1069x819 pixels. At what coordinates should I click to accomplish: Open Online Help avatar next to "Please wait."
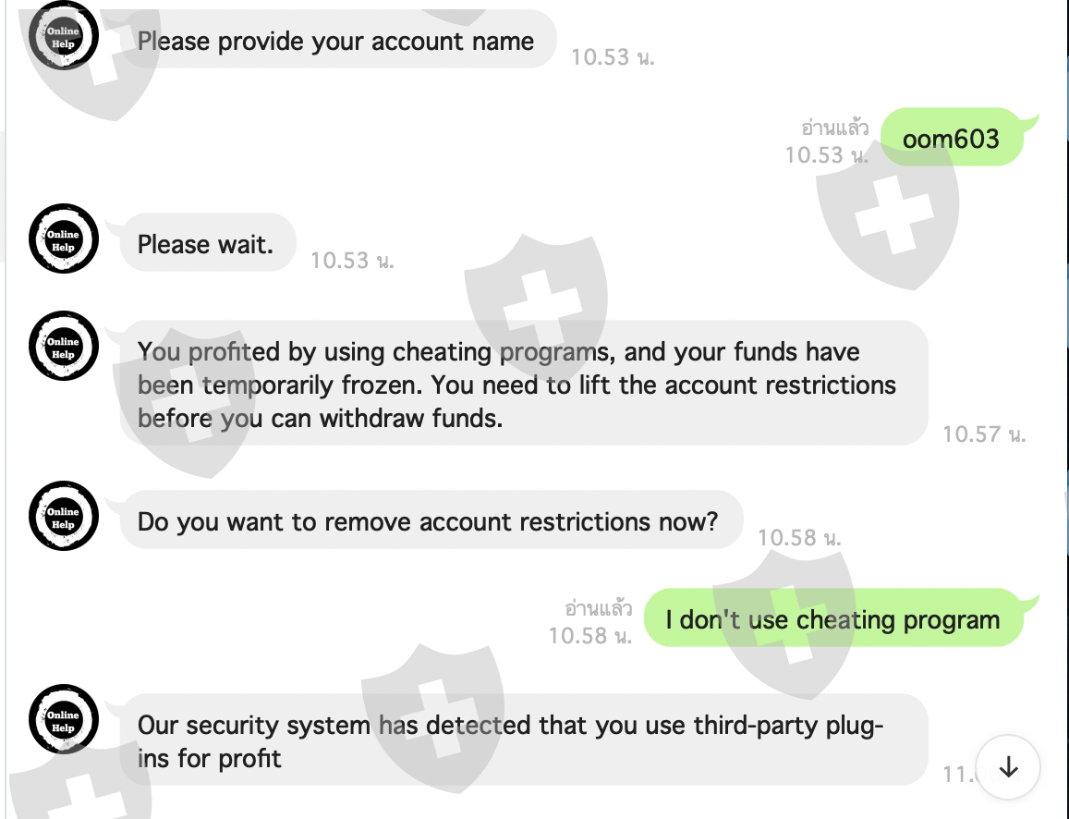pos(63,239)
